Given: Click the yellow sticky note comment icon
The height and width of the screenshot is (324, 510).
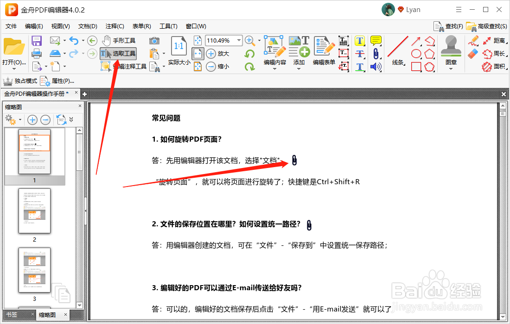Looking at the screenshot, I should click(x=376, y=41).
